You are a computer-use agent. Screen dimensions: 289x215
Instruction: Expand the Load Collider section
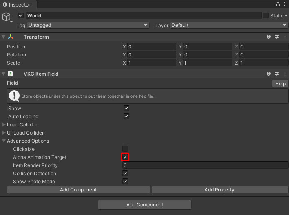tap(4, 125)
